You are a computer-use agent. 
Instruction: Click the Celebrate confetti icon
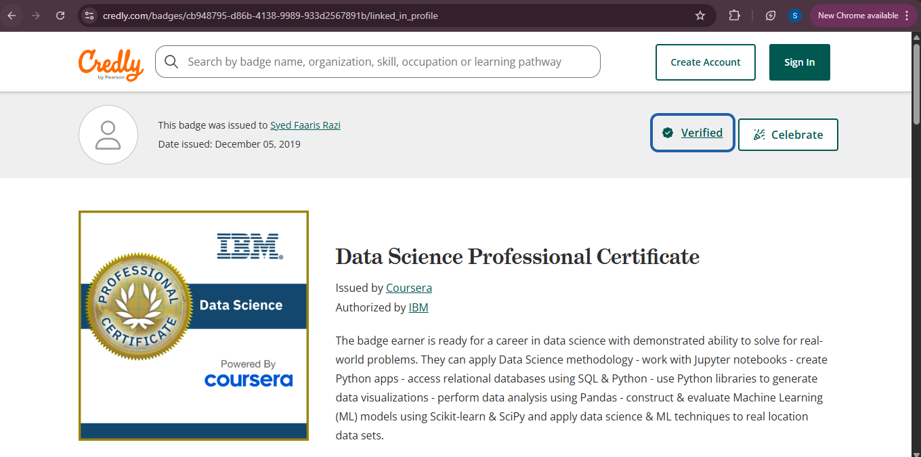[760, 135]
